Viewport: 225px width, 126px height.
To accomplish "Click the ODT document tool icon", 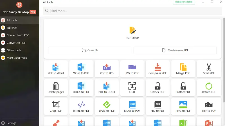I will pos(157,123).
